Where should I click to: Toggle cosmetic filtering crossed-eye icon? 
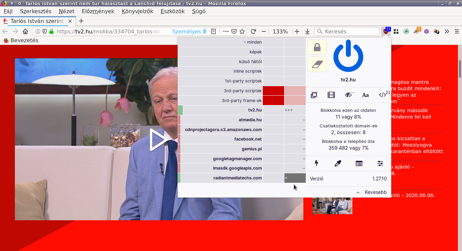tap(349, 95)
